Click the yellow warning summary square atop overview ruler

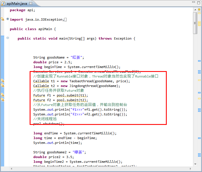click(x=199, y=9)
